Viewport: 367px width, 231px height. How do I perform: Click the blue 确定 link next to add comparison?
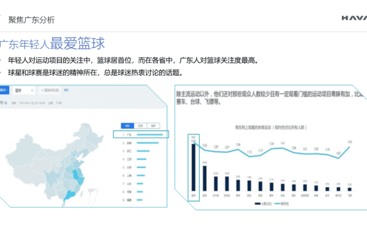click(x=66, y=90)
